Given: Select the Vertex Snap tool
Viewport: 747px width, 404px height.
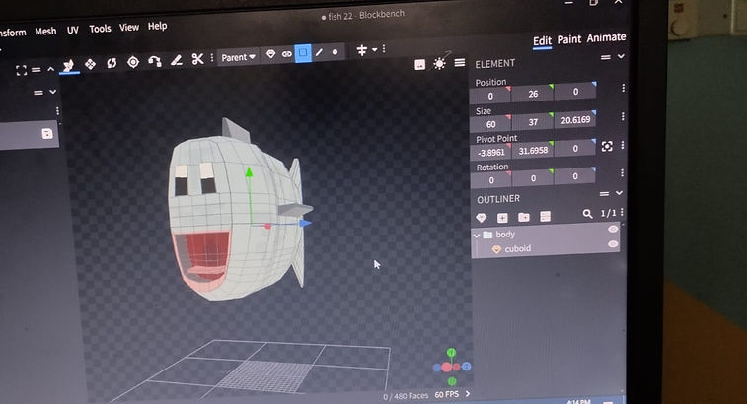Looking at the screenshot, I should coord(155,61).
